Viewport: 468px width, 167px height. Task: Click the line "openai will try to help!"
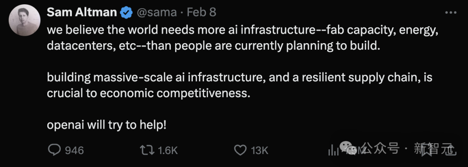coord(107,126)
